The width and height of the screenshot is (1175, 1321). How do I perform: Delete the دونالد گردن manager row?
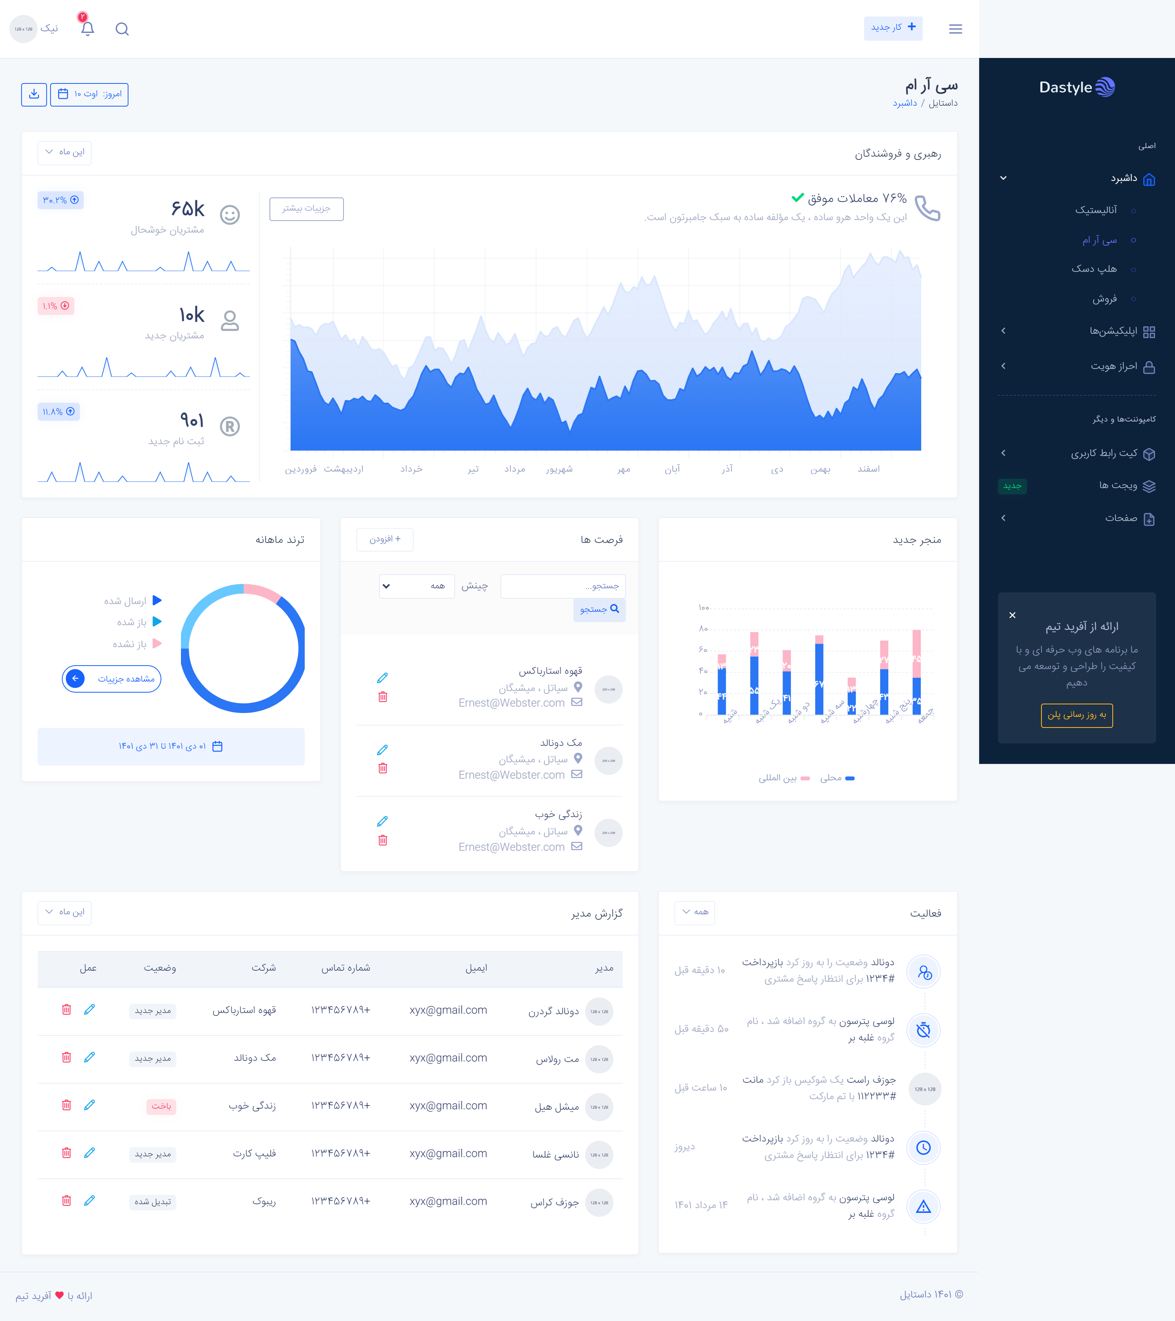pos(67,1010)
